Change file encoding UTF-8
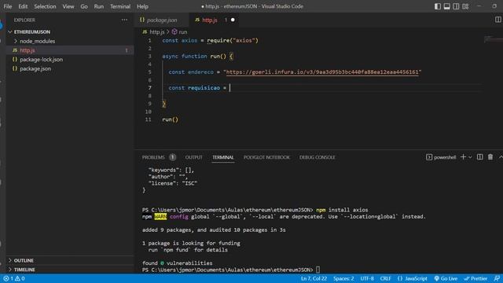The image size is (503, 283). click(x=367, y=278)
